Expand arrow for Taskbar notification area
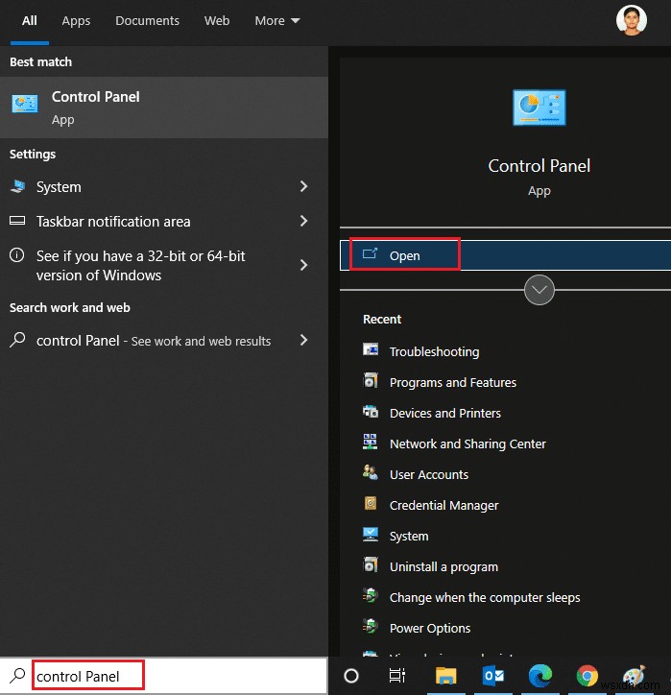671x695 pixels. tap(303, 221)
